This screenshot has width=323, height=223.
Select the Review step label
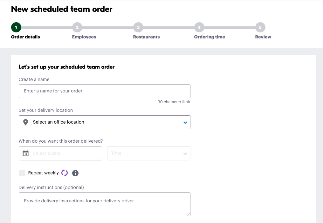[x=263, y=37]
